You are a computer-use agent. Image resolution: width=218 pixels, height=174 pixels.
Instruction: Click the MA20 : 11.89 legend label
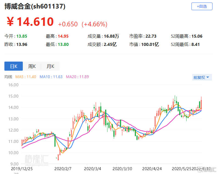coord(77,77)
